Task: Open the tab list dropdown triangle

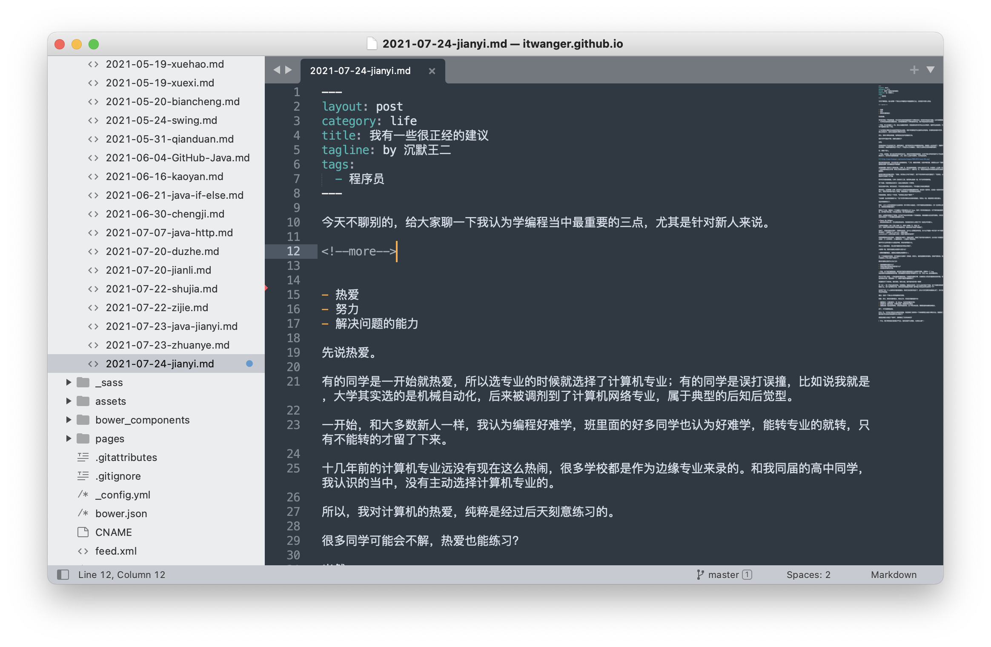Action: 931,70
